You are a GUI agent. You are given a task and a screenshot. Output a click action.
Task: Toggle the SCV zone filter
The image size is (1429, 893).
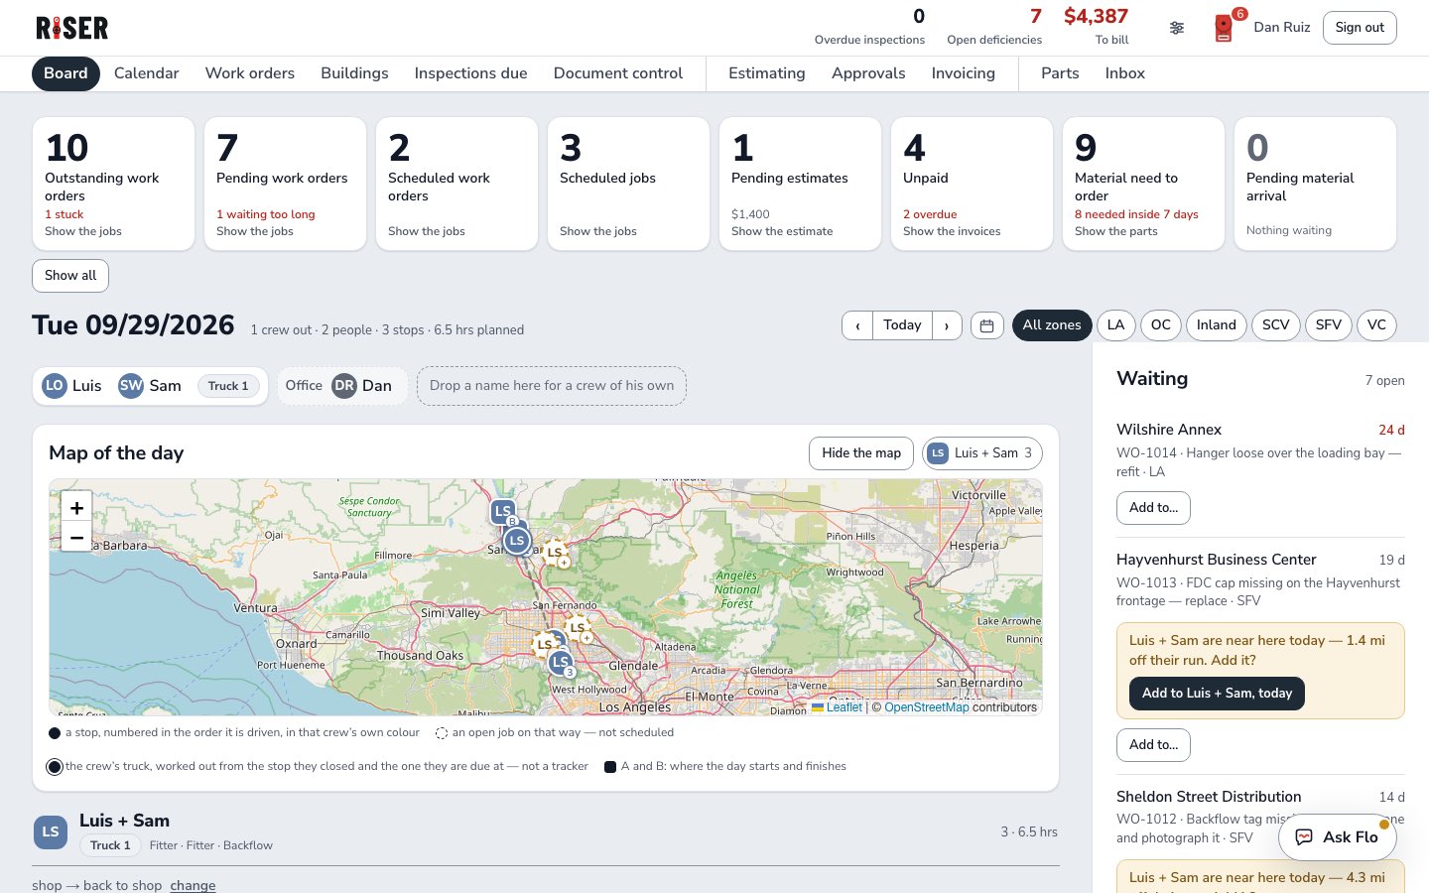(1276, 325)
